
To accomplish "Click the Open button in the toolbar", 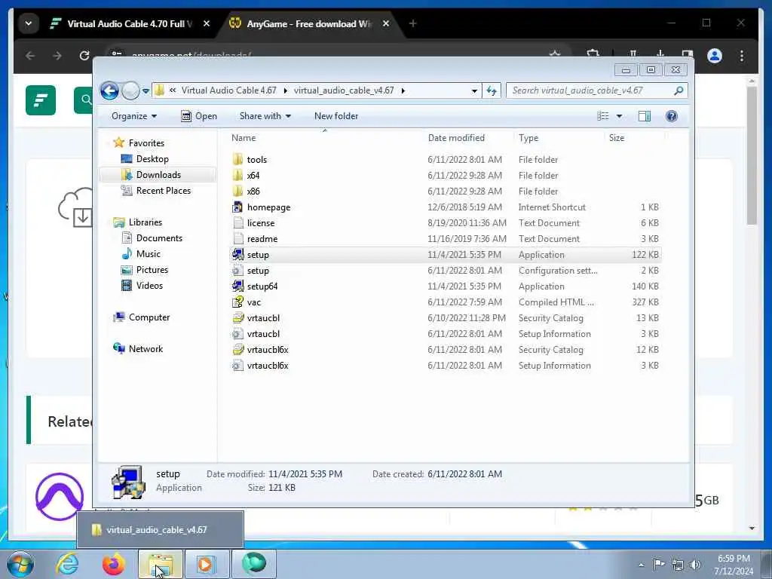I will [199, 116].
